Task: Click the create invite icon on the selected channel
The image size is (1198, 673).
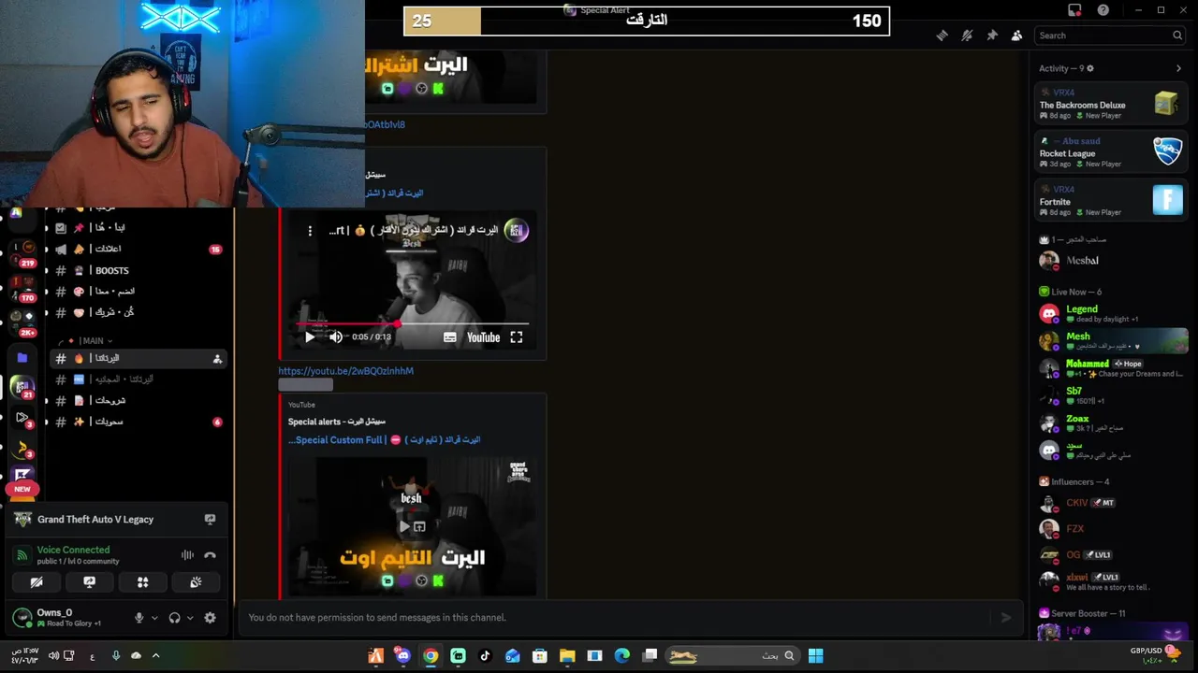Action: pos(217,359)
